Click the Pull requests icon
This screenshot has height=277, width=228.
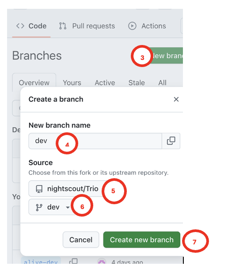click(x=63, y=26)
